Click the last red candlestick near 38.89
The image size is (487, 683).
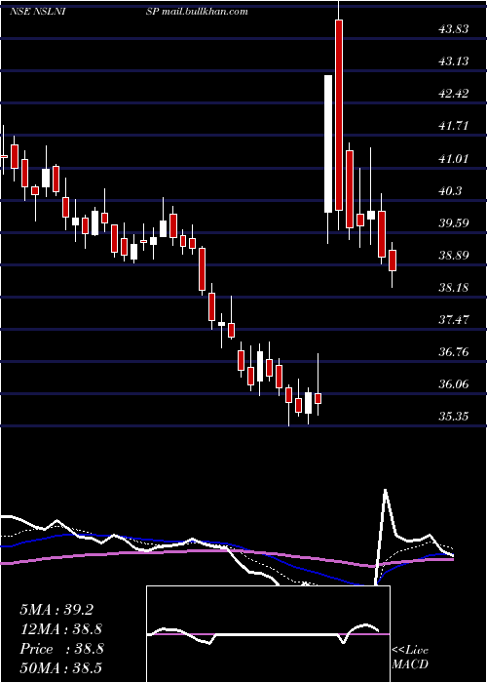[393, 261]
